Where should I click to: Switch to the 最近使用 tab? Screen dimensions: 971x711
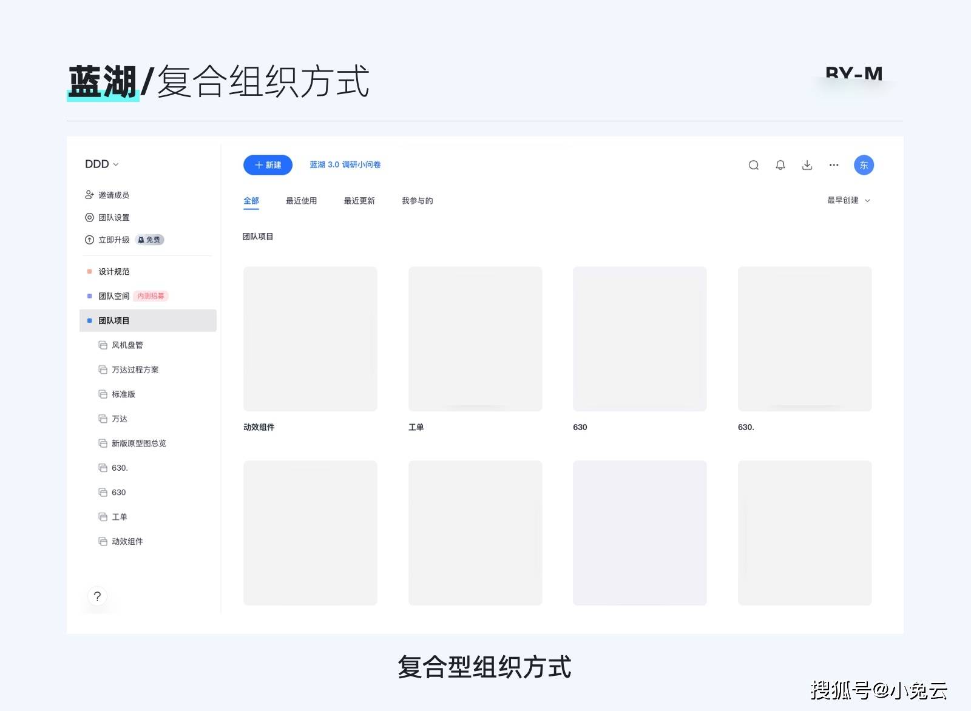coord(302,201)
